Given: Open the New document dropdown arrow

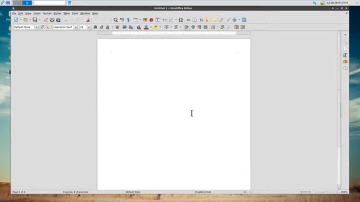Looking at the screenshot, I should pyautogui.click(x=21, y=20).
